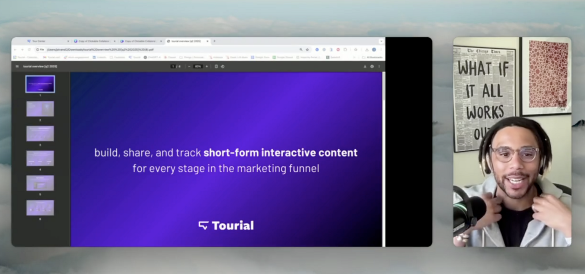
Task: Open All Bookmarks folder
Action: coord(373,57)
